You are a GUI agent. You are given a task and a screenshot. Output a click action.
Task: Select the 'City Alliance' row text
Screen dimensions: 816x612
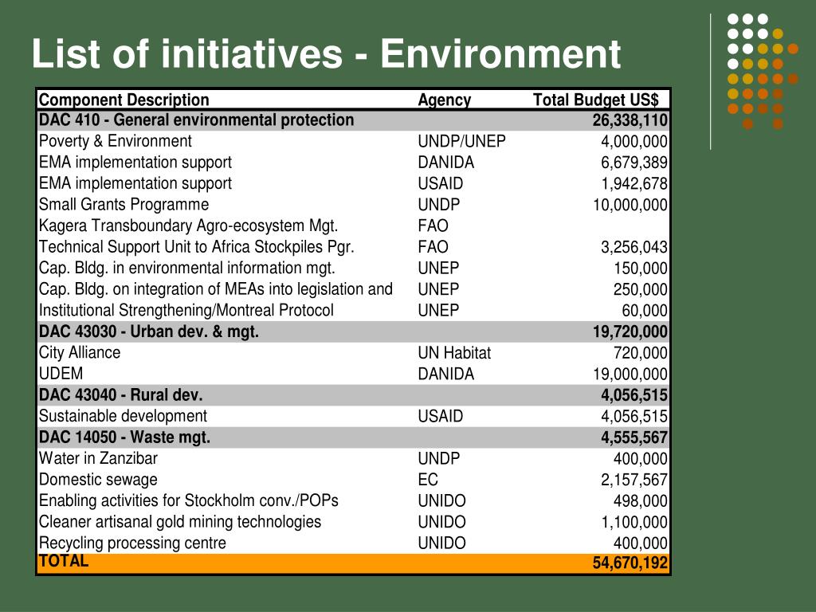80,353
